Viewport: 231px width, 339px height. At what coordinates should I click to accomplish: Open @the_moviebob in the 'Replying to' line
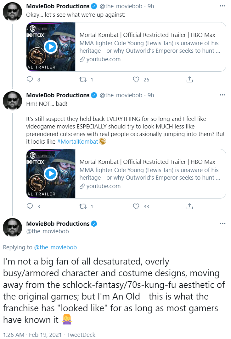coord(55,247)
